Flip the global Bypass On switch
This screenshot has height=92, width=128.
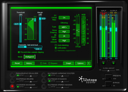[108, 83]
